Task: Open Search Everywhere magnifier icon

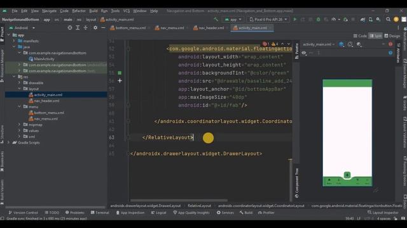Action: pos(388,20)
